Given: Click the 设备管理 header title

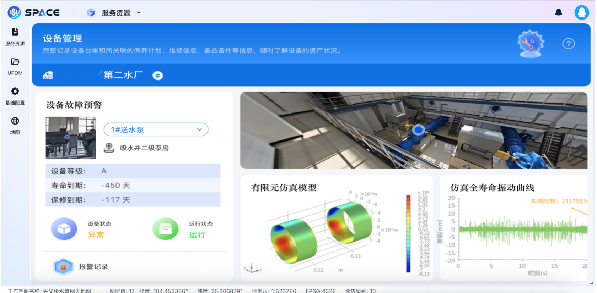Looking at the screenshot, I should coord(63,38).
